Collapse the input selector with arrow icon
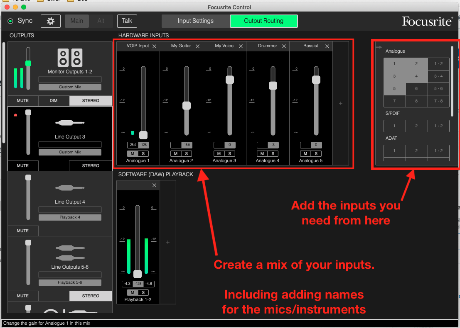This screenshot has height=328, width=460. pos(379,47)
